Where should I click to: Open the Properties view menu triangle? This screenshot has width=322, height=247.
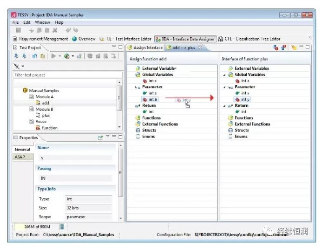click(x=107, y=137)
